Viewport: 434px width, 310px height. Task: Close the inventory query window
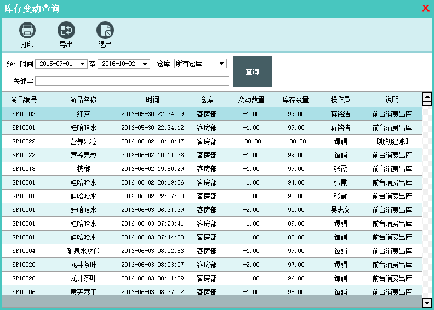pyautogui.click(x=425, y=8)
